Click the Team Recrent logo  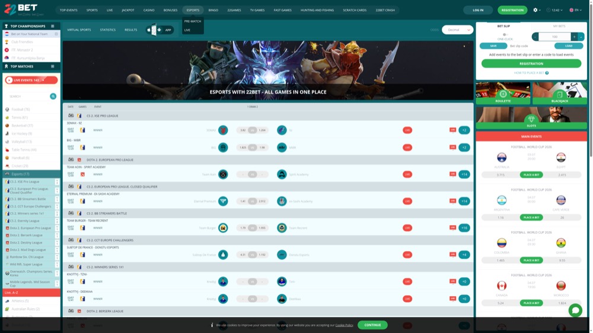[x=282, y=228]
